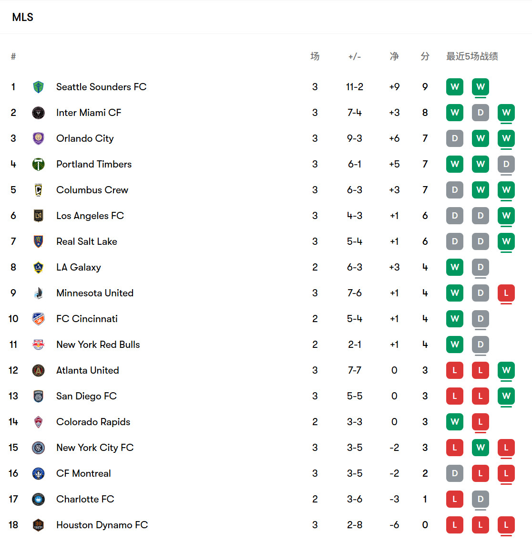
Task: Open the New York Red Bulls logo
Action: 38,345
